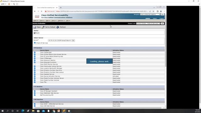201x113 pixels.
Task: Open the browser three-dot menu
Action: [164, 11]
